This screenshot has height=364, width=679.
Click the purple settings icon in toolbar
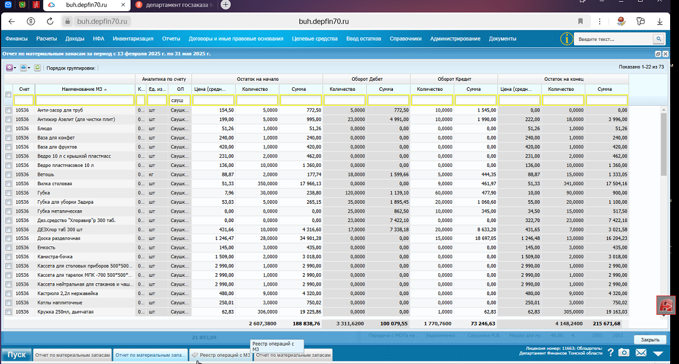9,68
